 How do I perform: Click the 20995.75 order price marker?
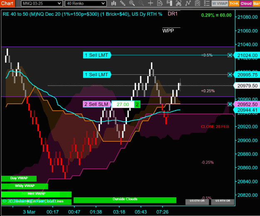click(x=247, y=75)
